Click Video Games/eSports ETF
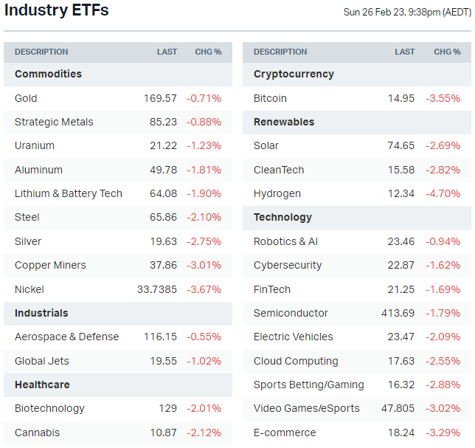Screen dimensions: 475x448 click(307, 408)
